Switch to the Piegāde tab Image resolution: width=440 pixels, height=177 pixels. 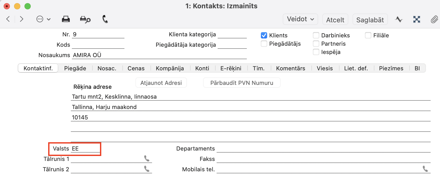pyautogui.click(x=75, y=68)
